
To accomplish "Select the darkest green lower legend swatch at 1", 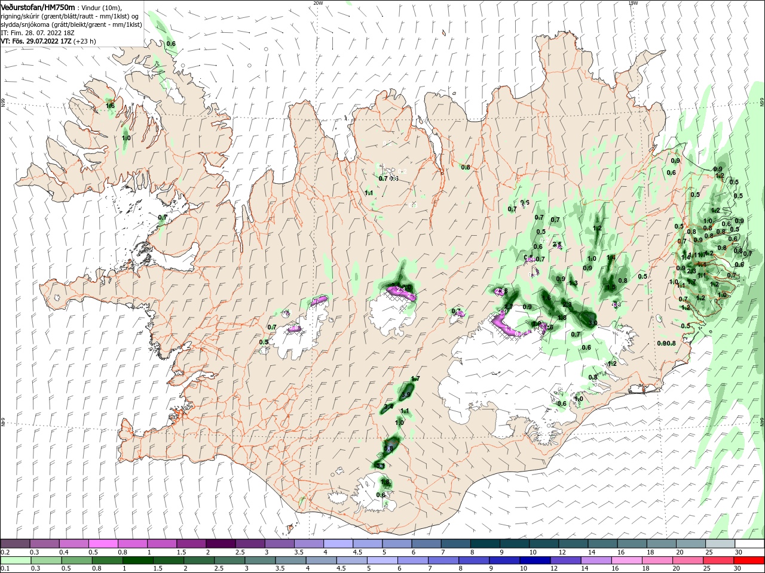I will point(137,560).
